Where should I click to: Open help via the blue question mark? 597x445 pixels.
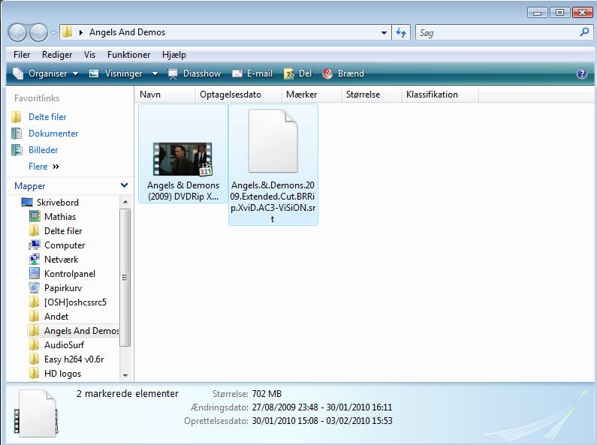(581, 74)
